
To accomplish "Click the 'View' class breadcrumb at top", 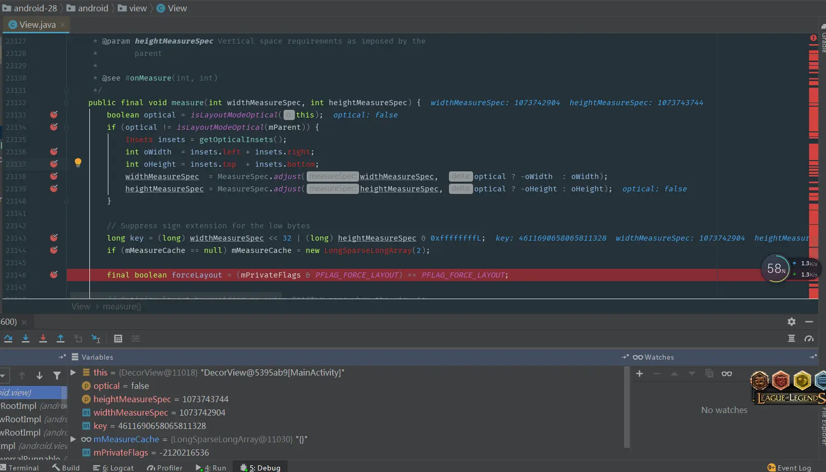I will pos(172,8).
